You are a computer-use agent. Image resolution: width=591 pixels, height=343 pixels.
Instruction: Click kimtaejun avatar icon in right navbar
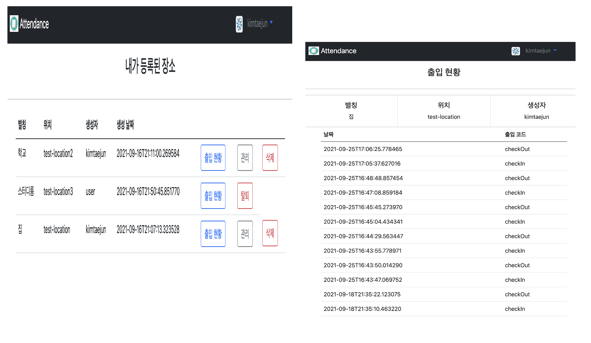tap(516, 51)
